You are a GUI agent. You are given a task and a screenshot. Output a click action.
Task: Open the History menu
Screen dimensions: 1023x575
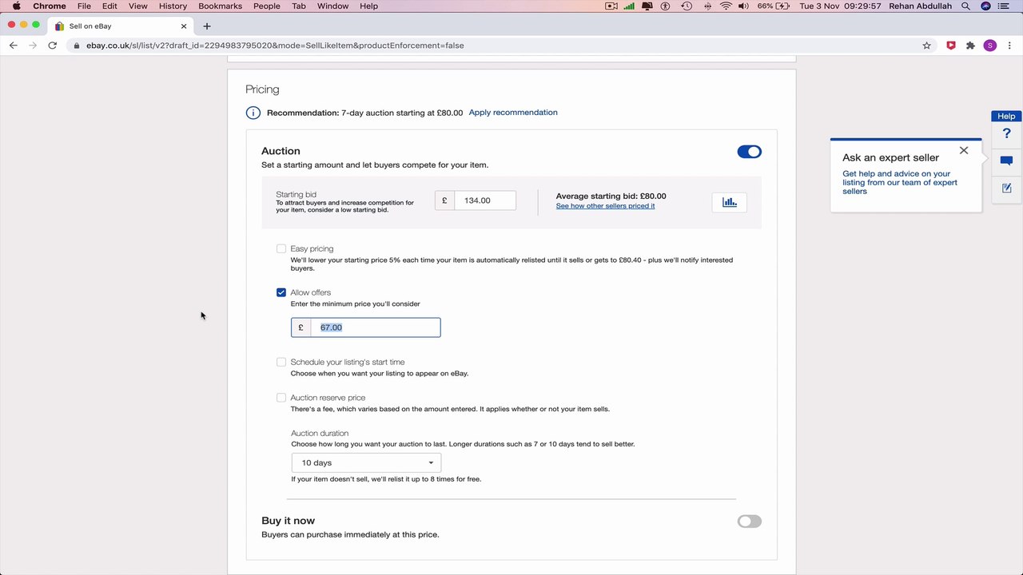(x=173, y=6)
